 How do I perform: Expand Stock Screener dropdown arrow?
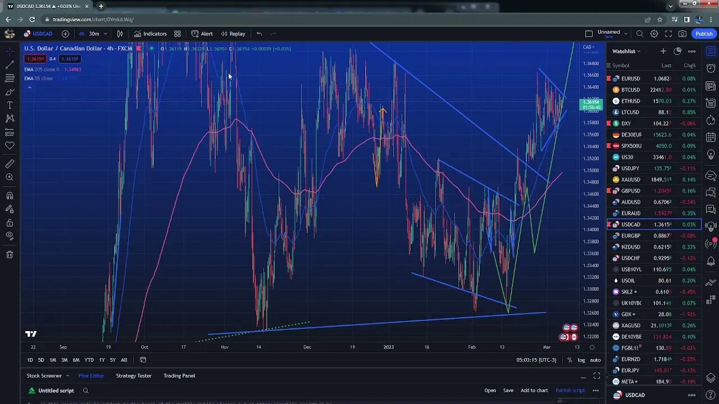coord(67,375)
